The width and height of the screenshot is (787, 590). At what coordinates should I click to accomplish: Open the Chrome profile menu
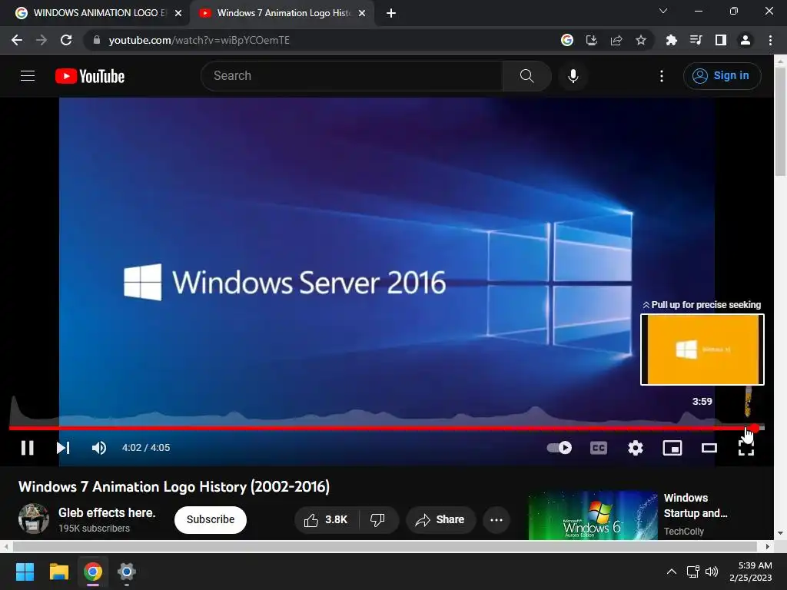point(745,40)
